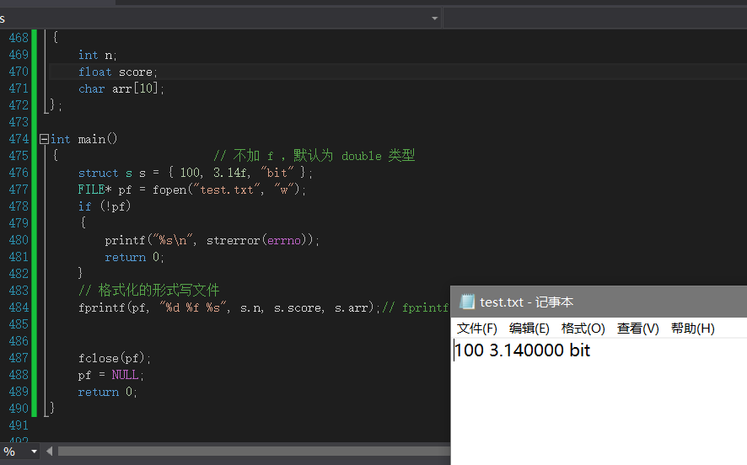Click the 'test.txt - 记事本' window title
747x465 pixels.
click(x=526, y=302)
